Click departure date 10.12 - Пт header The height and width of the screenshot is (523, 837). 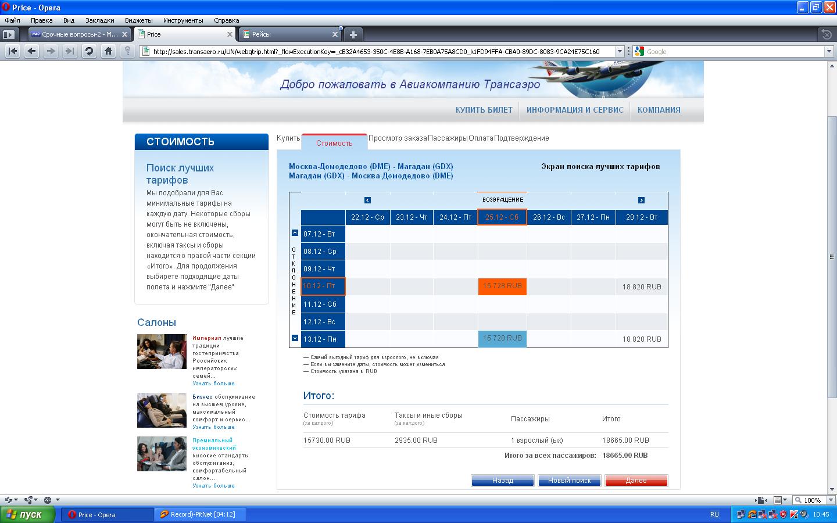(323, 286)
